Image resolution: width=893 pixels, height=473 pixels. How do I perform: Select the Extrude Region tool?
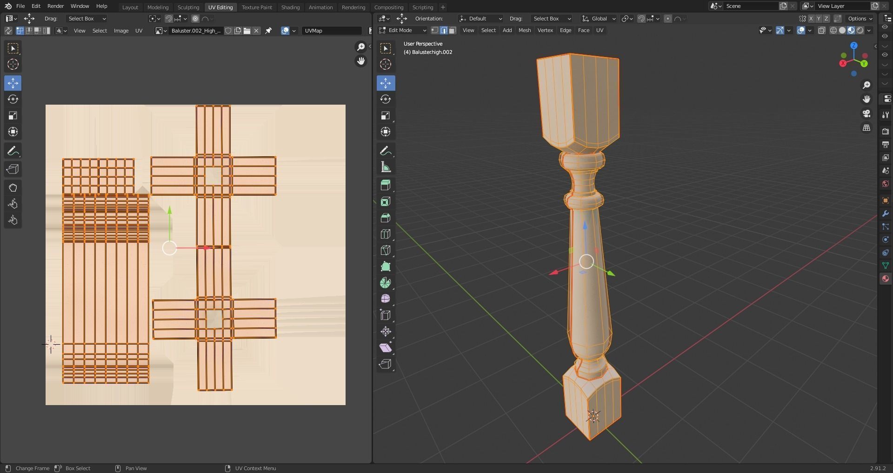[386, 185]
